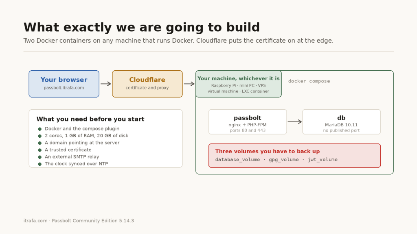Click footer 'itrafa.com · Passbolt Community Edition 5.14.3'
This screenshot has width=417, height=234.
(79, 221)
